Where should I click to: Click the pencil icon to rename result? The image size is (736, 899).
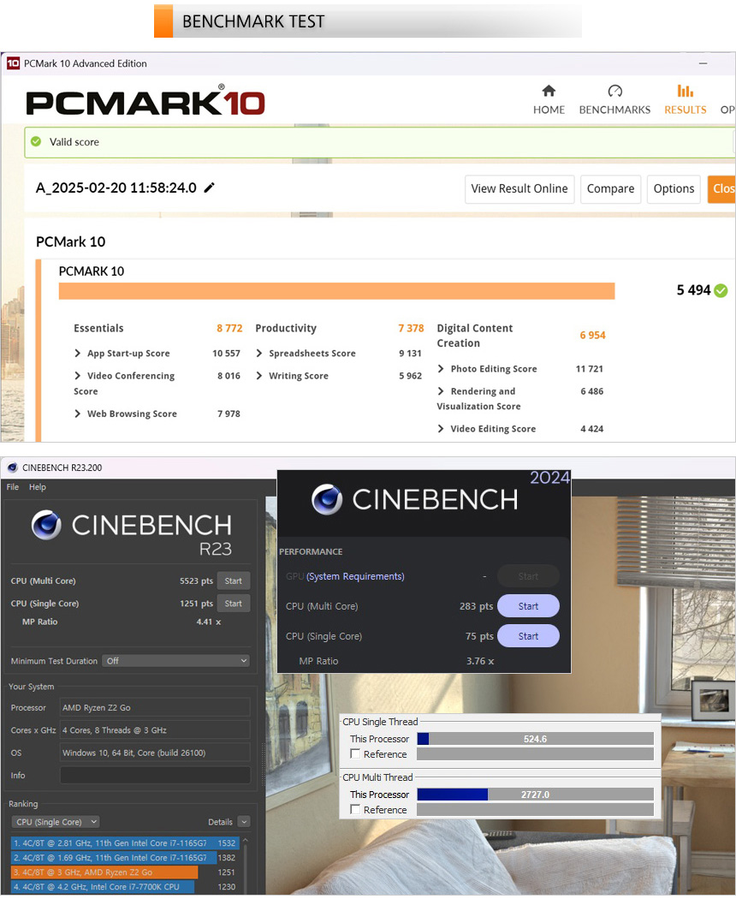pos(210,188)
